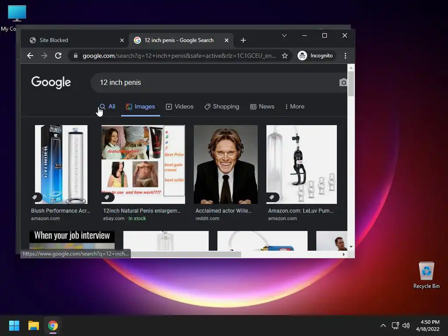Bookmark this page with the star icon
The height and width of the screenshot is (336, 448).
pos(284,56)
